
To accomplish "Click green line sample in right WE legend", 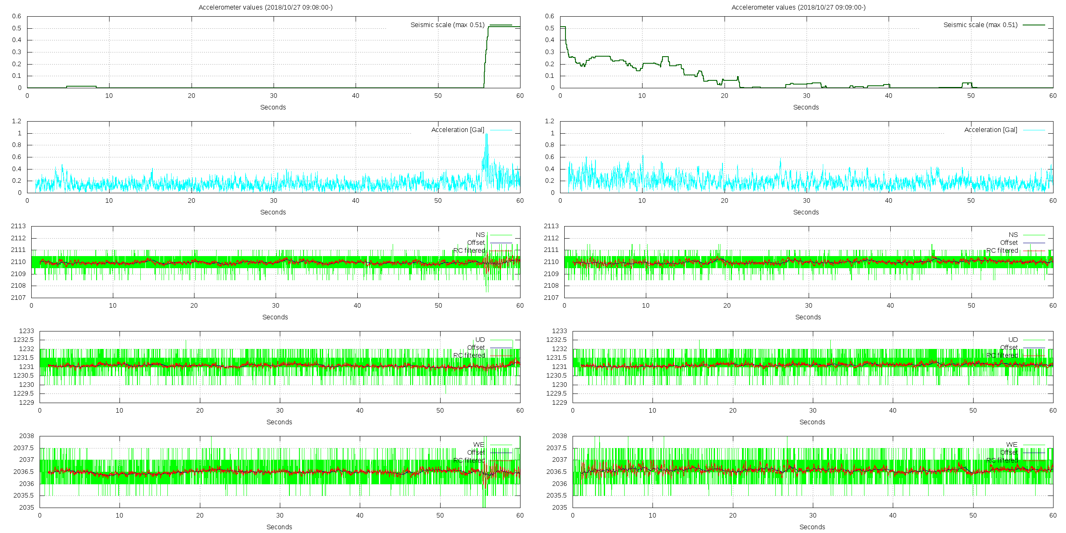I will click(1034, 445).
